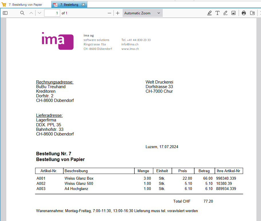Screen dimensions: 261x221
Task: Switch to the '7: Bestellung von Papier' tab
Action: (x=25, y=5)
